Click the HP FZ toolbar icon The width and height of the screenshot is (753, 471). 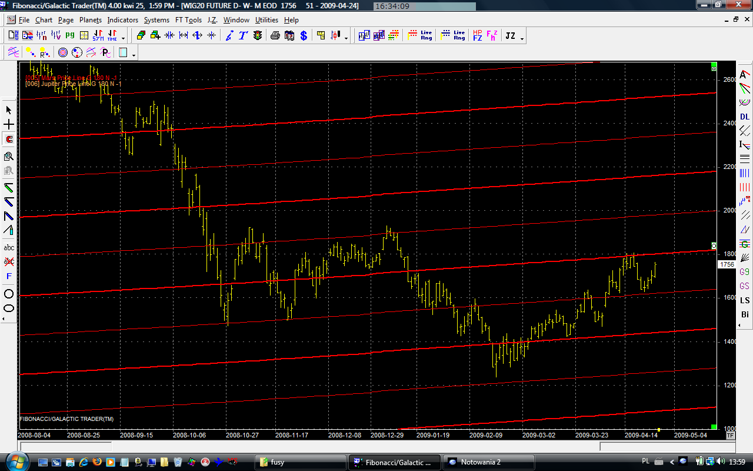477,36
